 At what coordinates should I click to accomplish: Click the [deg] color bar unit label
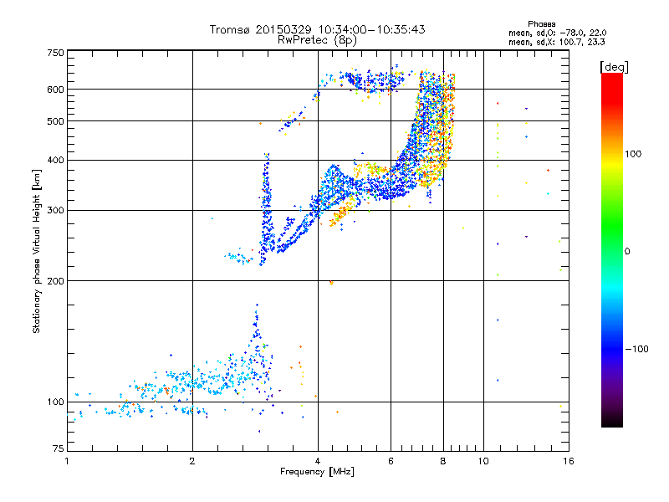(614, 66)
